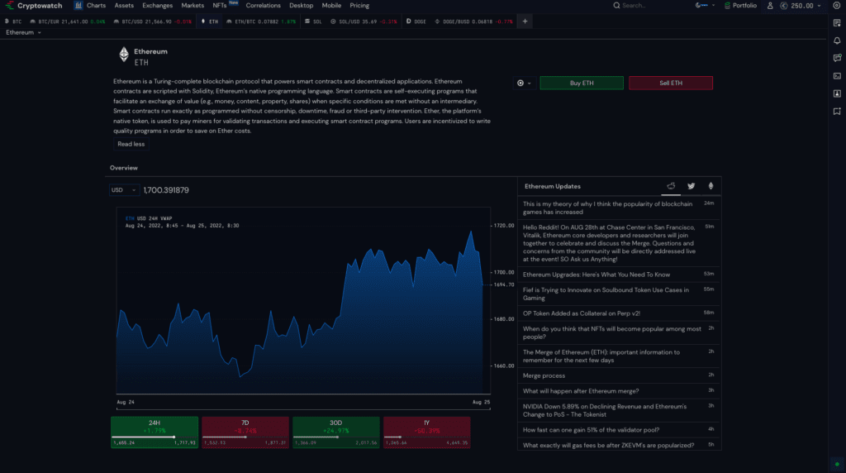Open the ETH/BTC ticker
Image resolution: width=846 pixels, height=473 pixels.
[261, 21]
